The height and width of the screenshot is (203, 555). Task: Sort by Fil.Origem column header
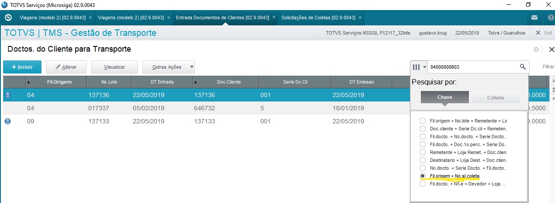pyautogui.click(x=56, y=82)
